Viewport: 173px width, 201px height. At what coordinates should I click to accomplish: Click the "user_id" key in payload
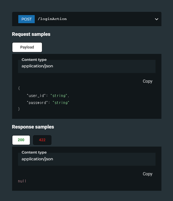tap(36, 96)
